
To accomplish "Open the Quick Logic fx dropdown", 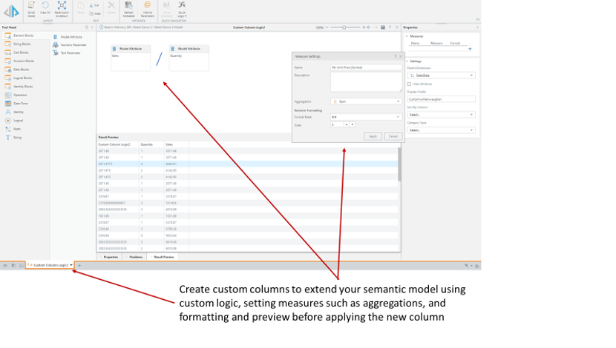I will (182, 9).
